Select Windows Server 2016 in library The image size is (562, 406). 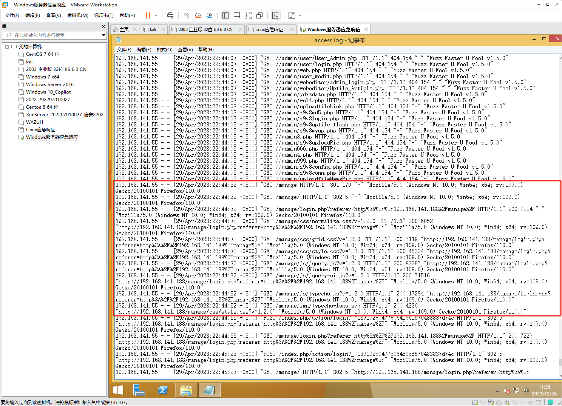pos(46,85)
